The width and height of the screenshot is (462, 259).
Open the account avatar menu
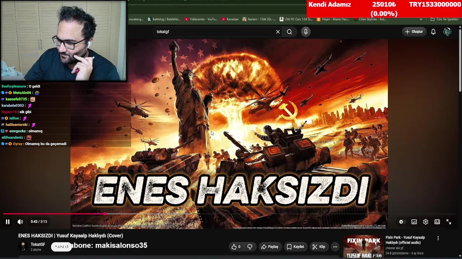(x=447, y=32)
